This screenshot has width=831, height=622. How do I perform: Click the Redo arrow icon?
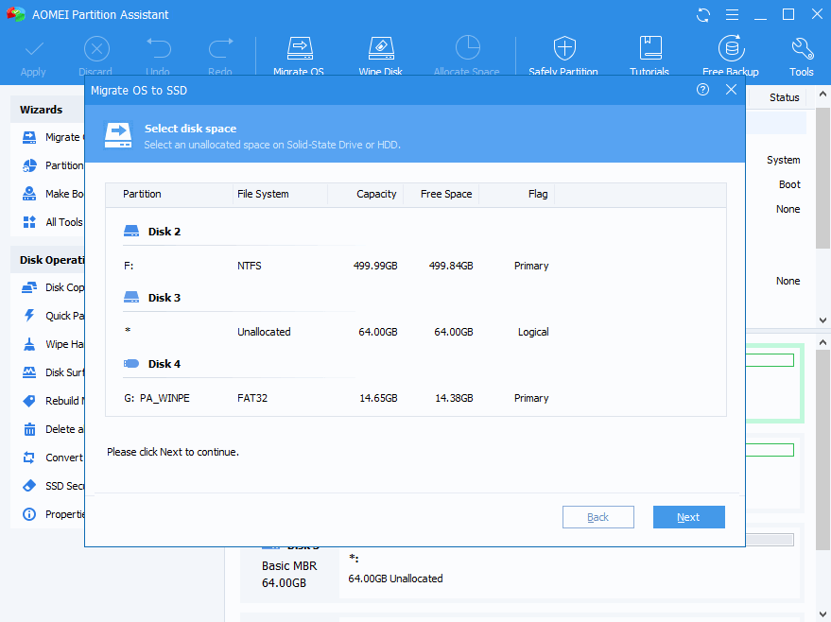click(x=220, y=48)
